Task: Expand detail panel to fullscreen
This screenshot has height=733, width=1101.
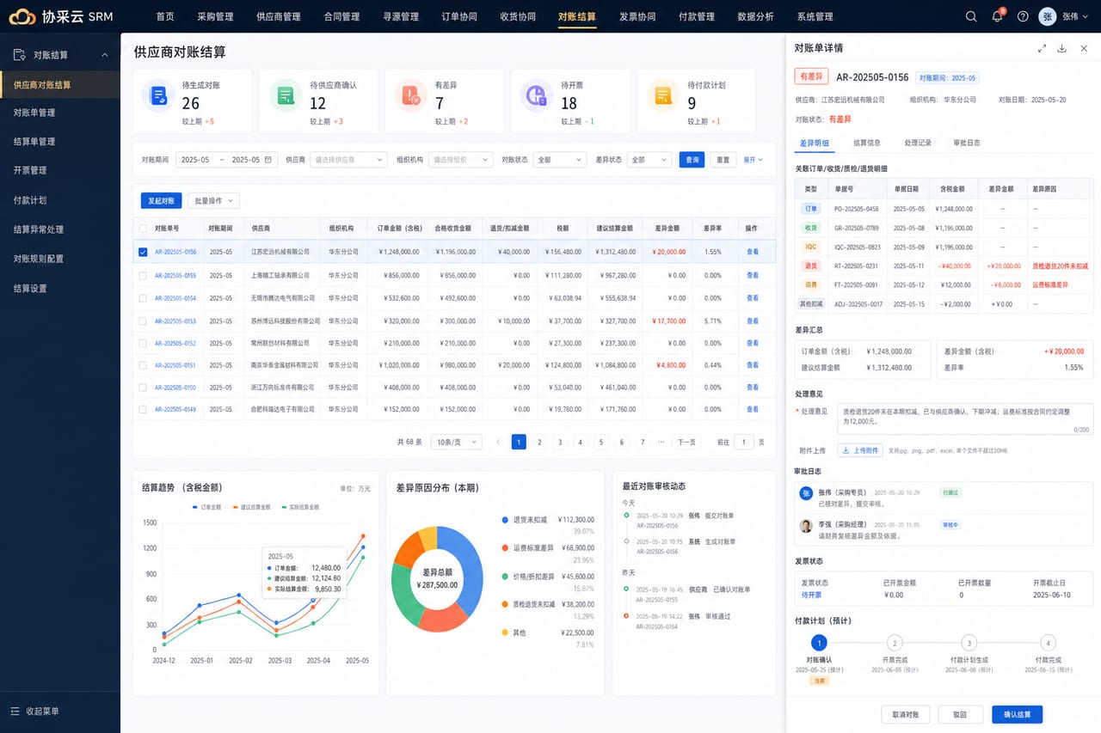Action: coord(1042,48)
